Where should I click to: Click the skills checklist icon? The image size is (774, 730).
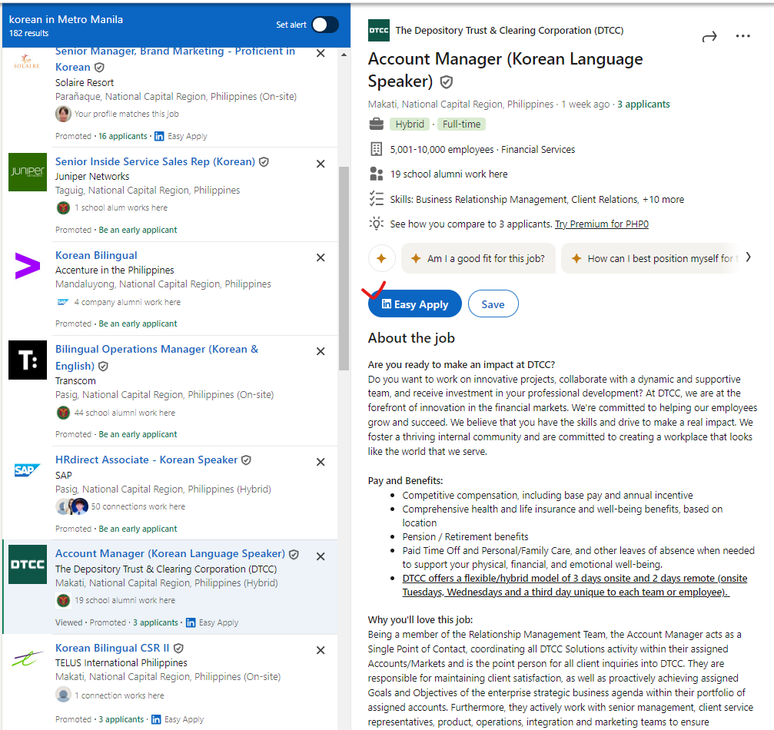coord(376,199)
